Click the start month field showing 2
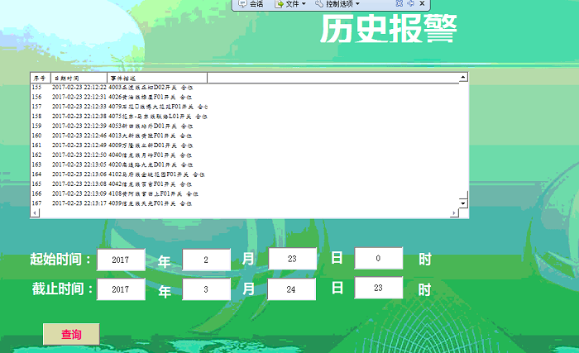579x353 pixels. pyautogui.click(x=207, y=259)
